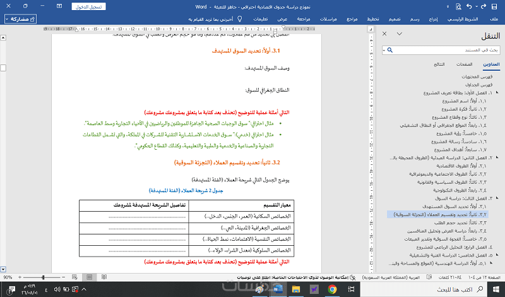
Task: Open the تصميم (Design) ribbon tab
Action: [x=395, y=19]
